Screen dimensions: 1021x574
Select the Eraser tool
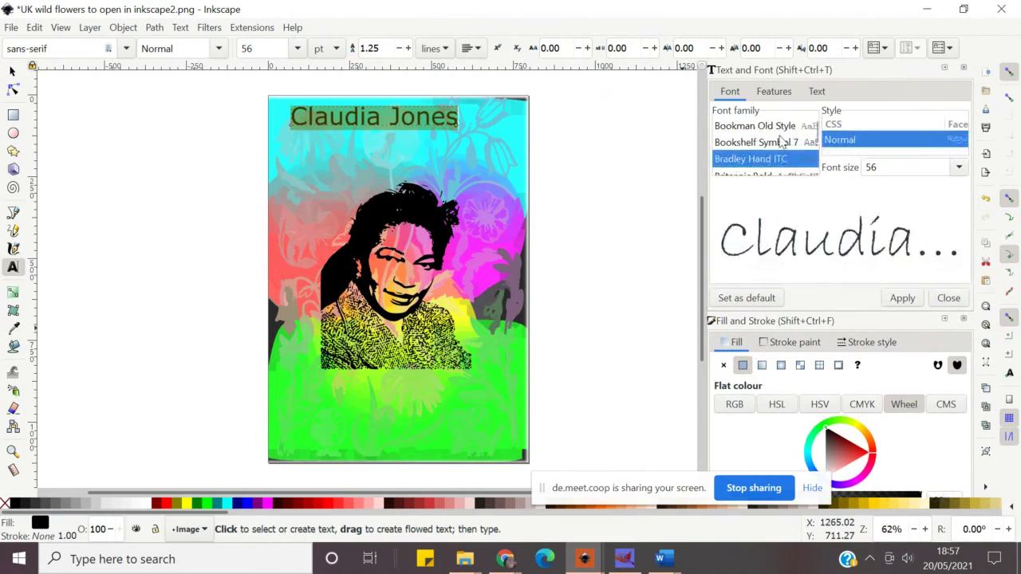click(13, 408)
